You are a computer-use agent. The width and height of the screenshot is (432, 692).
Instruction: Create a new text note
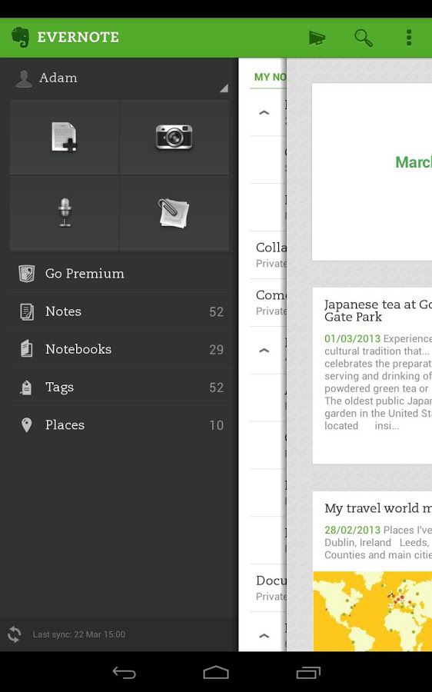[x=65, y=138]
